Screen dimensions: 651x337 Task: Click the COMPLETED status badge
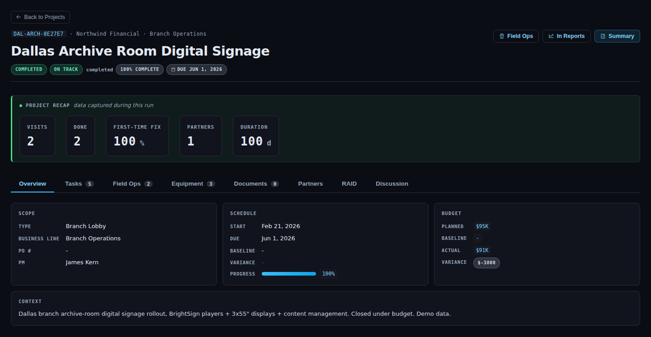29,70
